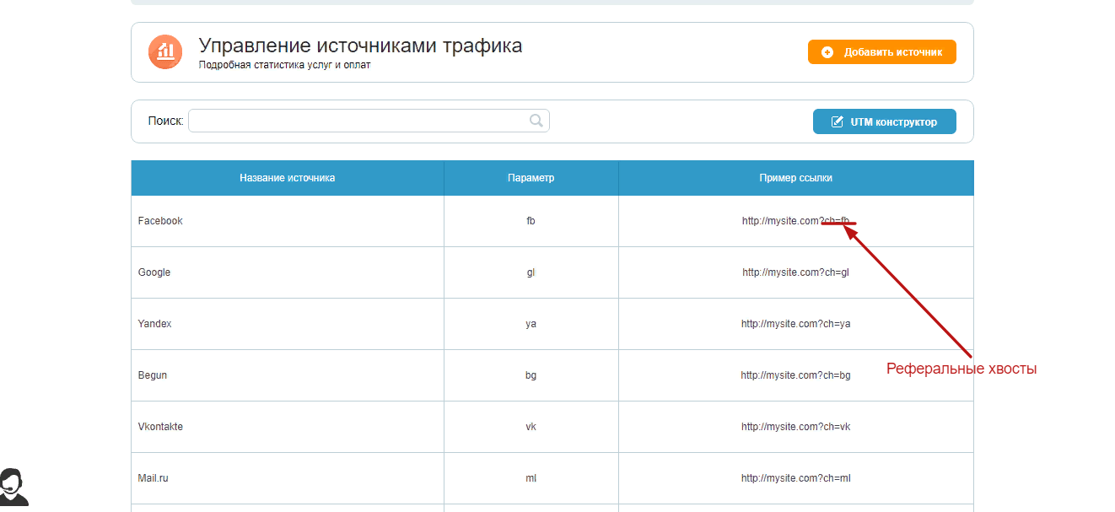The height and width of the screenshot is (512, 1115).
Task: Click the http://mysite.com?ch=gl example link
Action: (796, 272)
